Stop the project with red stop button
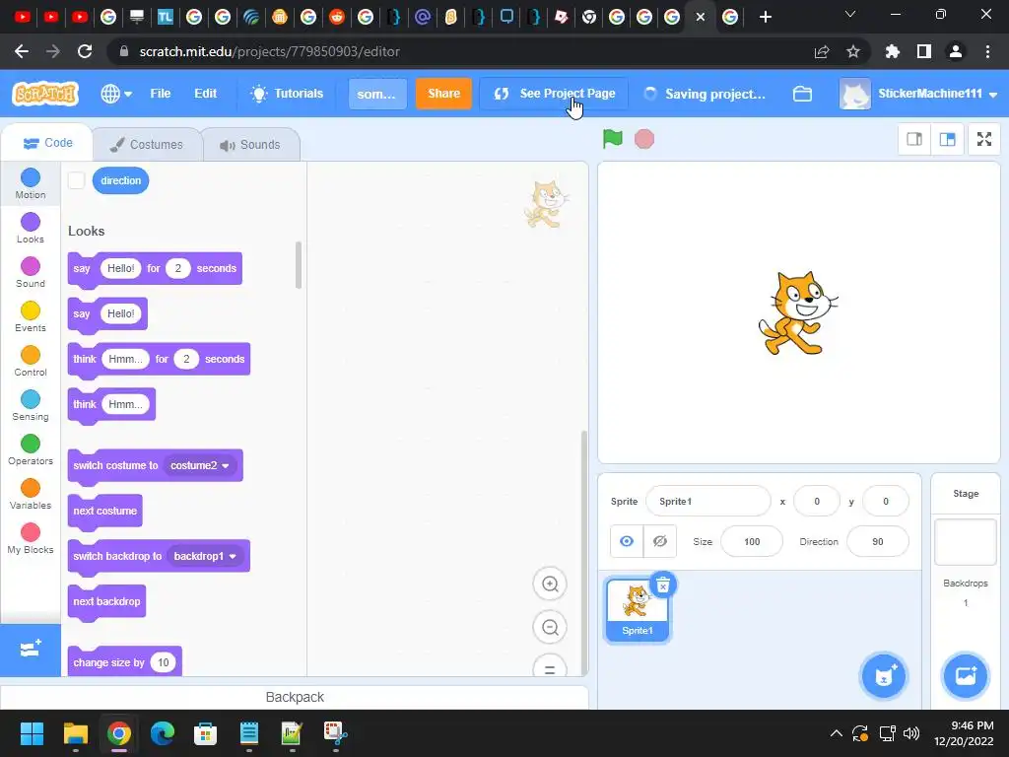Screen dimensions: 1009x757 644,138
